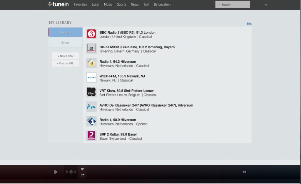Open the News menu
This screenshot has height=184, width=301.
135,4
